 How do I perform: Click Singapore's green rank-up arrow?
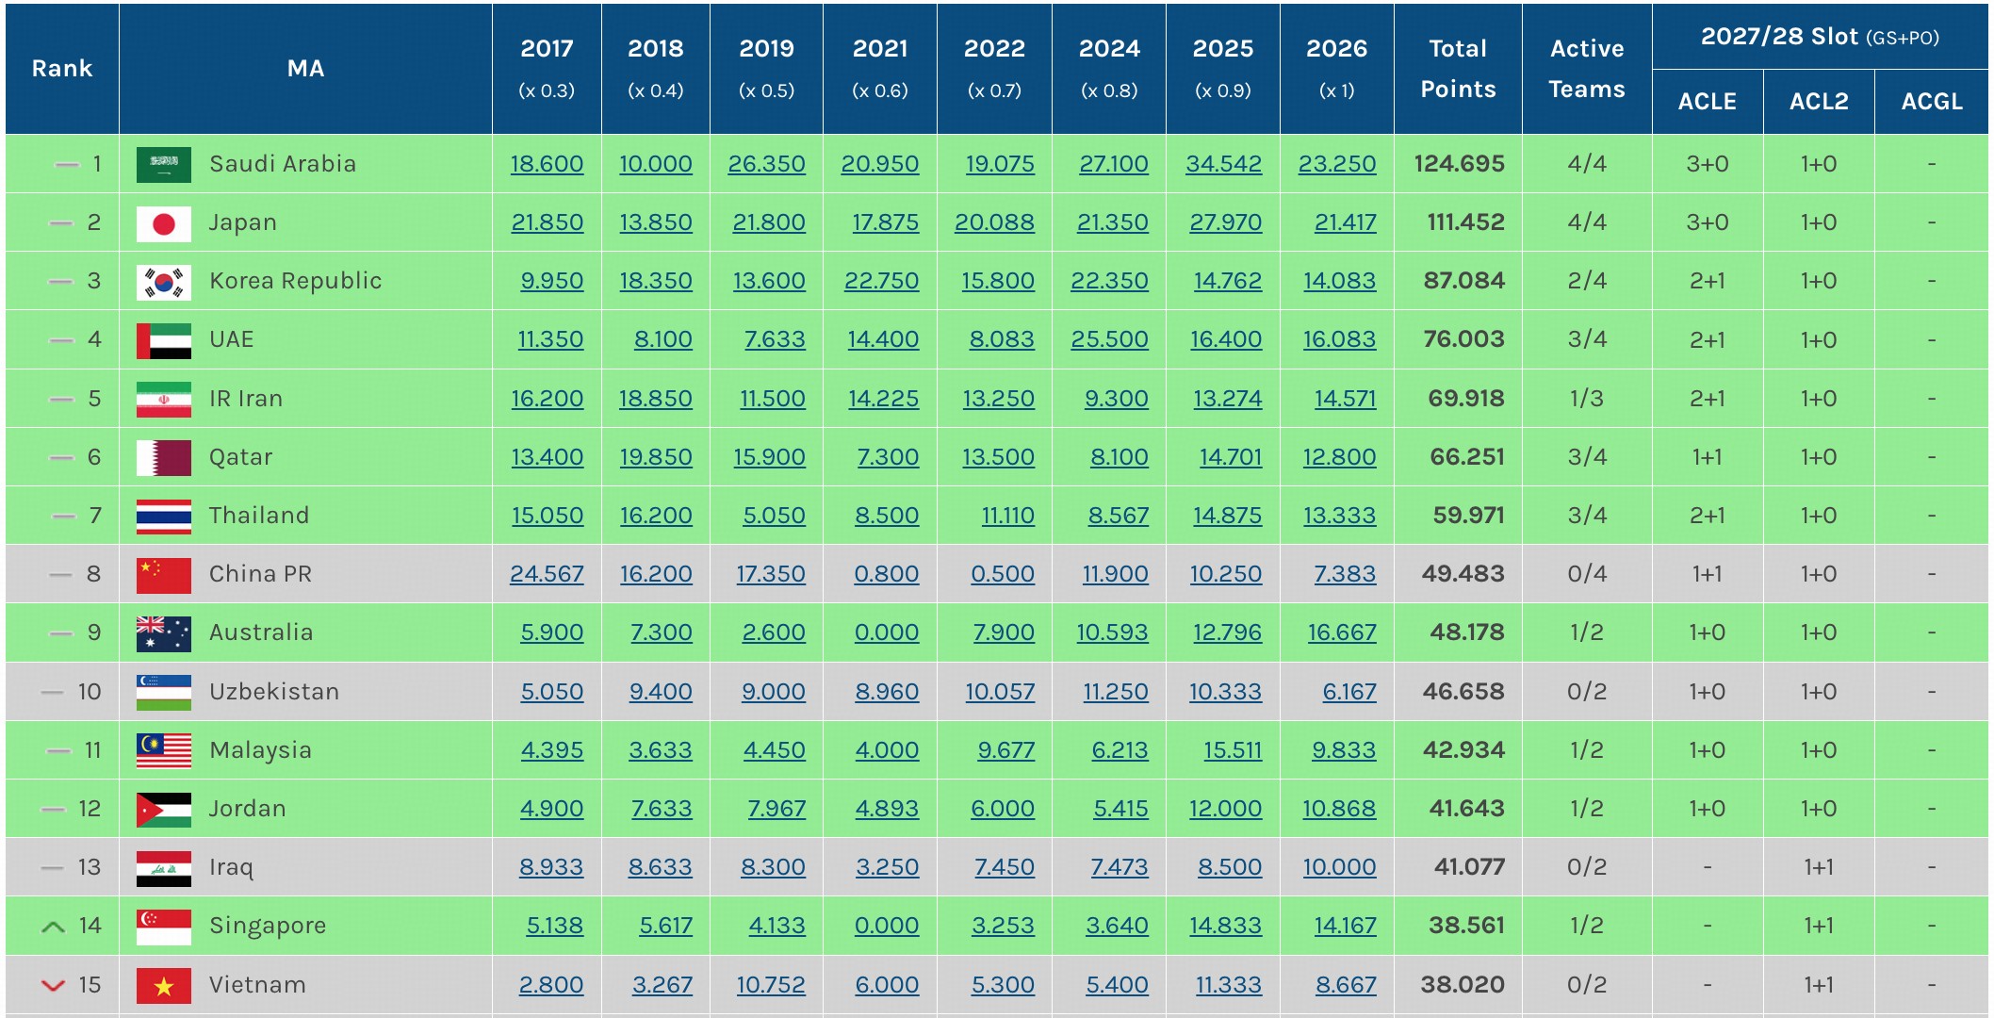(54, 927)
